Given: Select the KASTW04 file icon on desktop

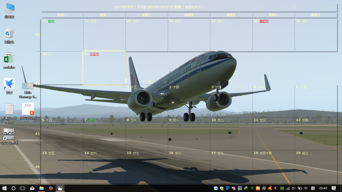Looking at the screenshot, I should [x=28, y=111].
